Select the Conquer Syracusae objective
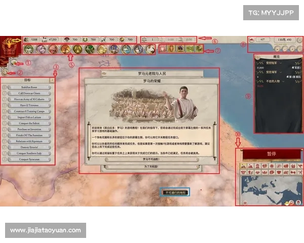The image size is (304, 243). [29, 159]
